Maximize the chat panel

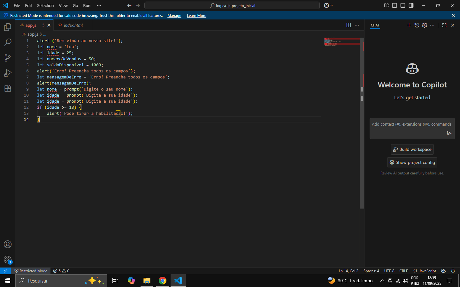(x=444, y=25)
